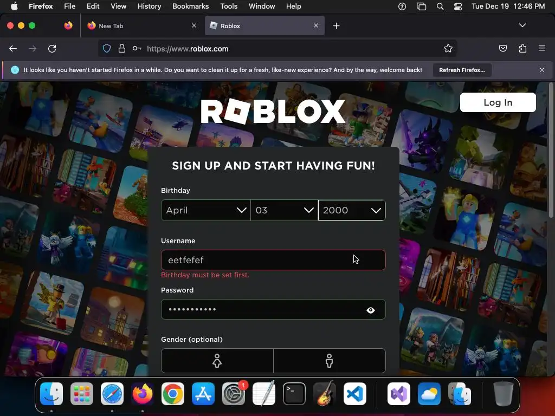Open the Tools menu

(x=229, y=6)
